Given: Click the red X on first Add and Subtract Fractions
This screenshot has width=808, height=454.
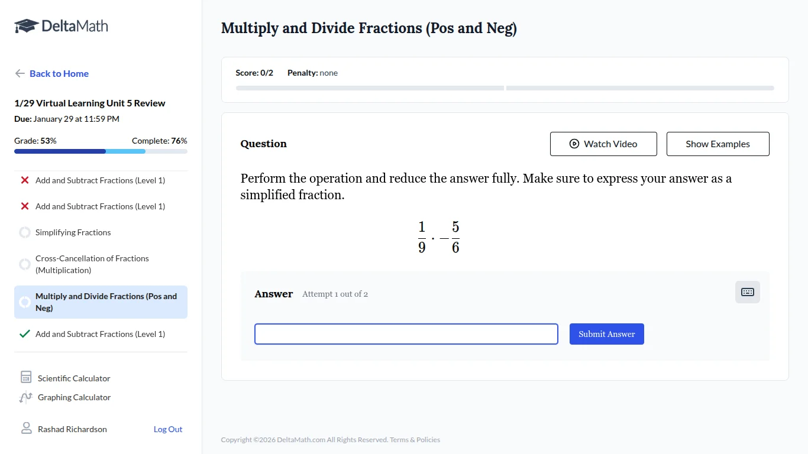Looking at the screenshot, I should click(x=24, y=180).
